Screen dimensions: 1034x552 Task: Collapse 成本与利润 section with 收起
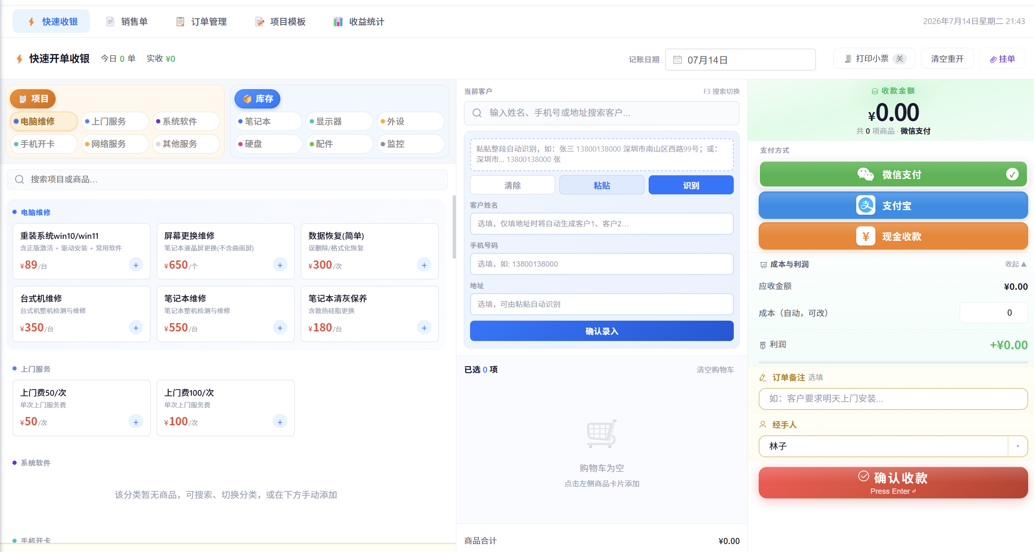1016,264
